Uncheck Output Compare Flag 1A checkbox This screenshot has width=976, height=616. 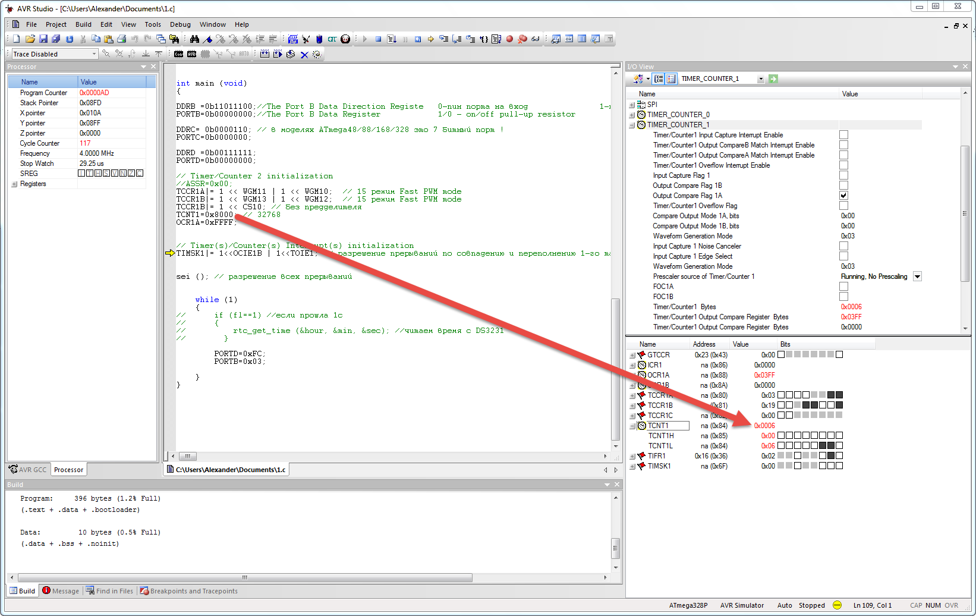tap(843, 196)
